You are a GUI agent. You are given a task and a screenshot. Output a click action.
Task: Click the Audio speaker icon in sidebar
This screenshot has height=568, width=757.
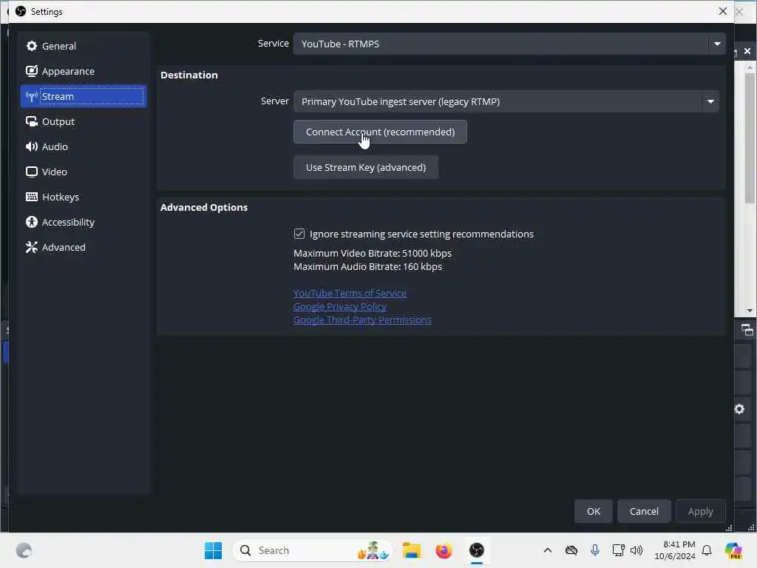[x=31, y=146]
